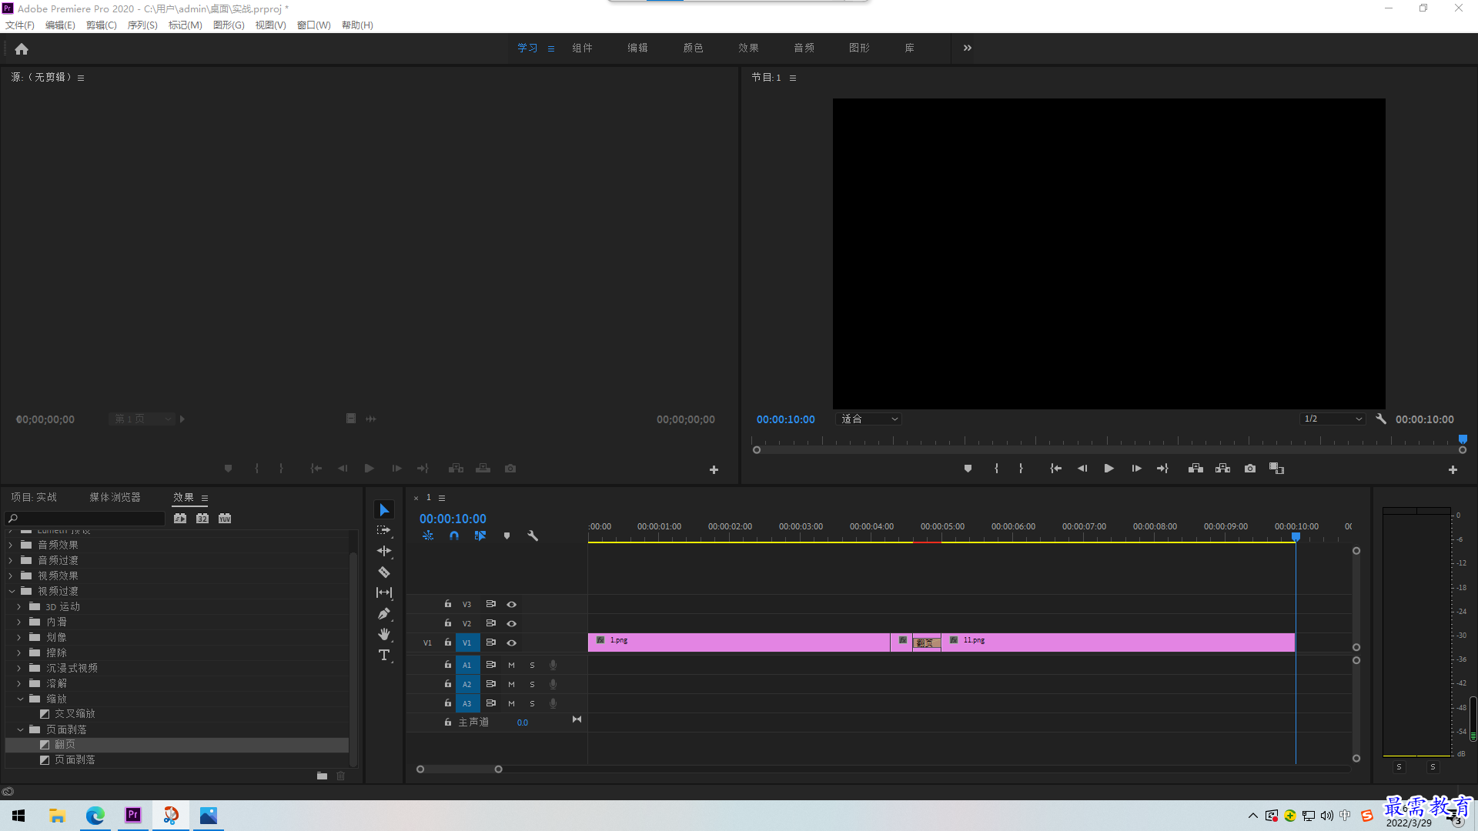Image resolution: width=1478 pixels, height=831 pixels.
Task: Select the Track Select Forward tool
Action: pyautogui.click(x=383, y=530)
